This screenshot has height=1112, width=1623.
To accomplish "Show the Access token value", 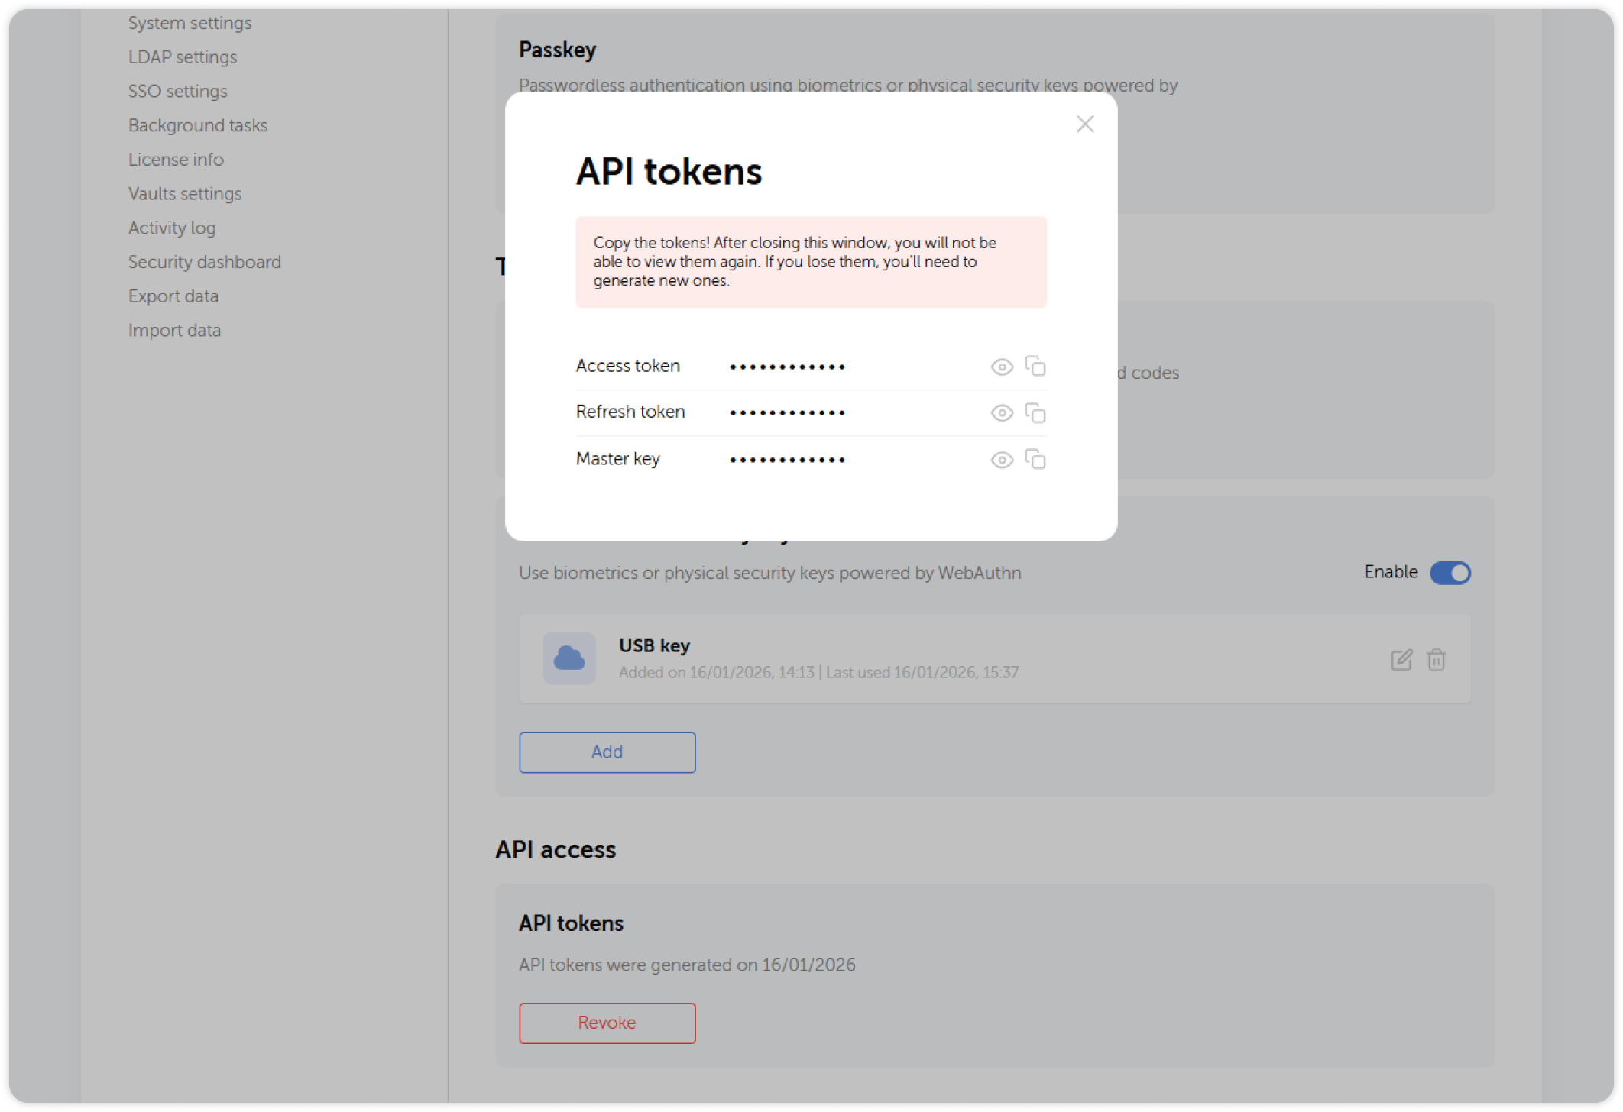I will point(1001,367).
